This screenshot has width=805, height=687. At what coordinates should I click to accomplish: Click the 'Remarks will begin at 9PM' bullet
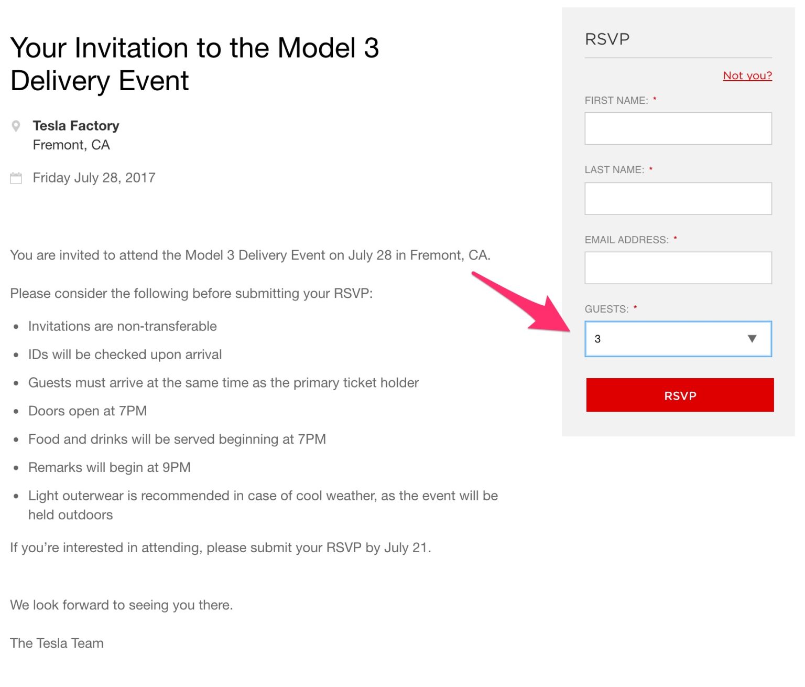coord(109,467)
